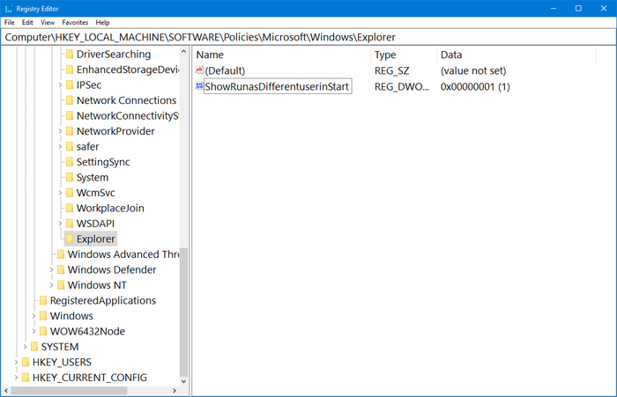Screen dimensions: 617x397
Task: Expand the IPSec key
Action: [60, 85]
